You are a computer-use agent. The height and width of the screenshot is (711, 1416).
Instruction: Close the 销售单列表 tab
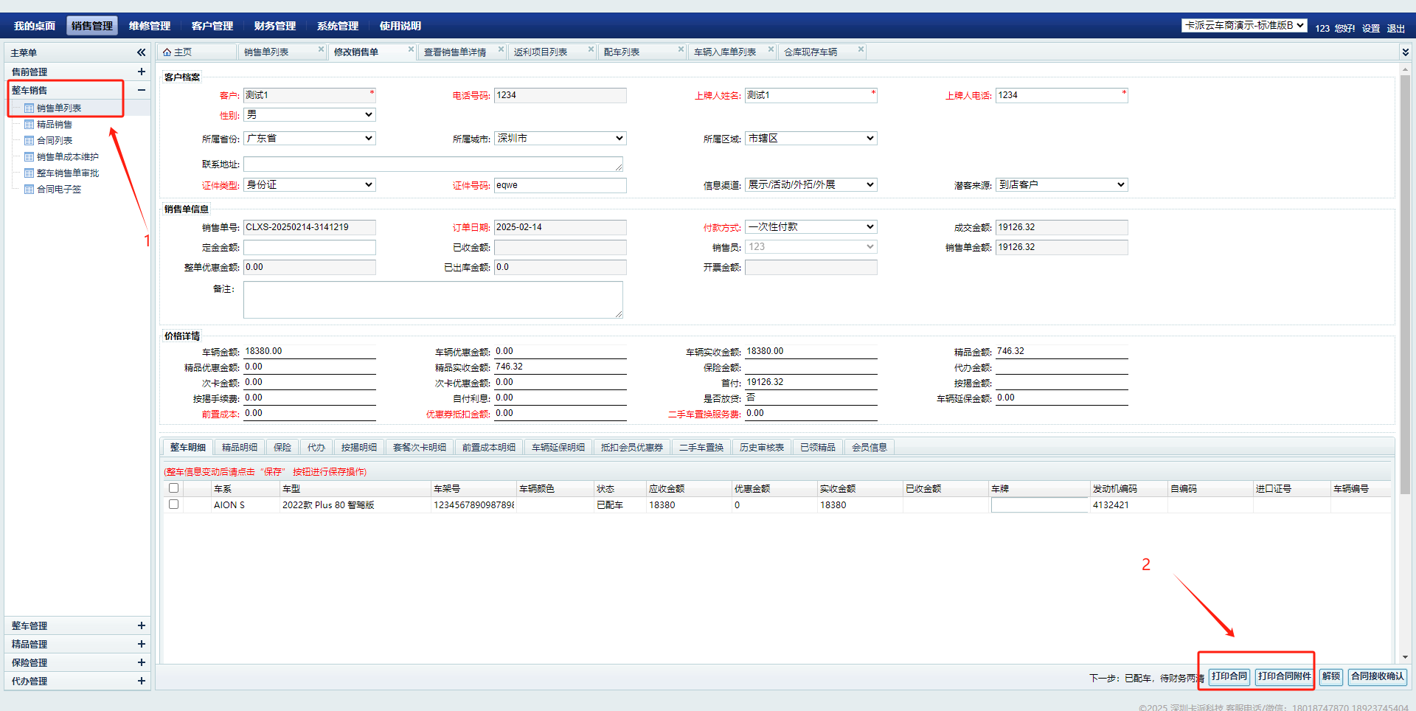[x=321, y=49]
